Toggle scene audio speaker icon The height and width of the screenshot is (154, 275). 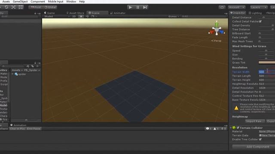point(87,16)
